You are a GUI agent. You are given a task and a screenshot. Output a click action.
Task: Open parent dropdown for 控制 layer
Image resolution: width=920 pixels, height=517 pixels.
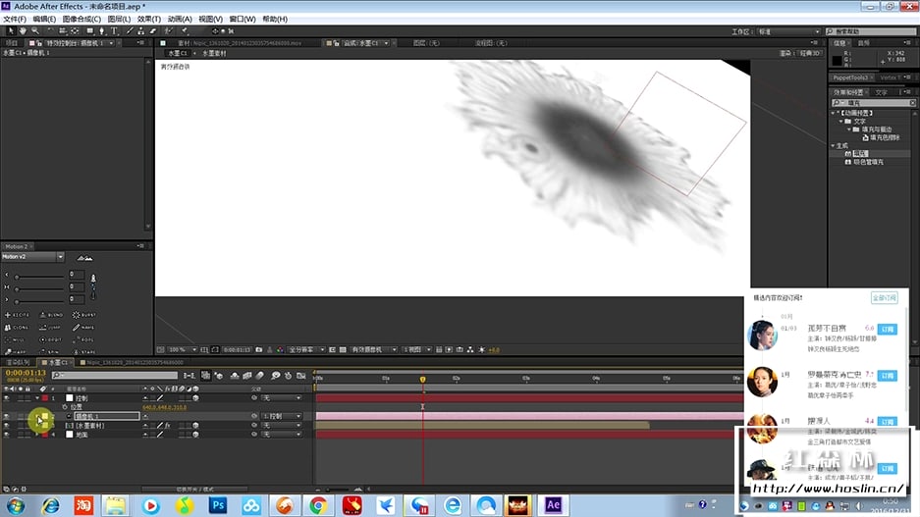click(x=282, y=398)
